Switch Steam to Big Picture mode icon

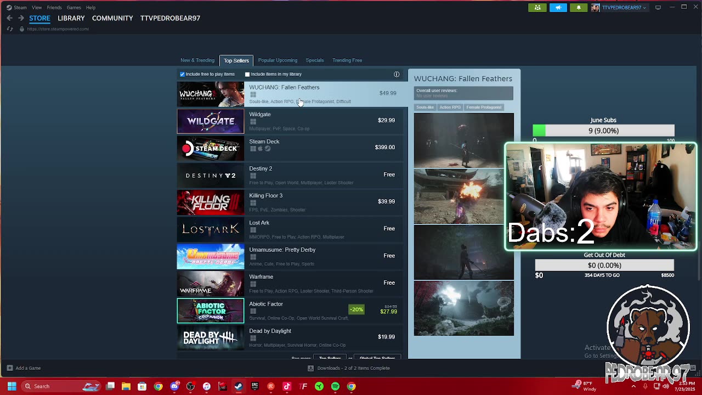(658, 7)
